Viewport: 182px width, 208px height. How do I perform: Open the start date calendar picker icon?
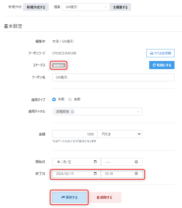[x=95, y=162]
